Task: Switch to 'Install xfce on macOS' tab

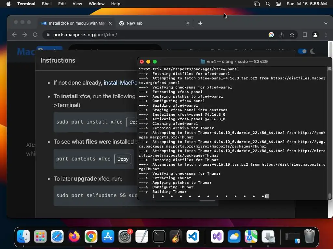Action: [77, 23]
